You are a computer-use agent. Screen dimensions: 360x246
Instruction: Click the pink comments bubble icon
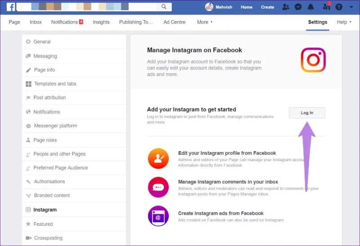[x=158, y=187]
